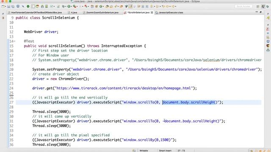Image resolution: width=271 pixels, height=152 pixels.
Task: Restore the minimized left view stack
Action: pyautogui.click(x=3, y=14)
